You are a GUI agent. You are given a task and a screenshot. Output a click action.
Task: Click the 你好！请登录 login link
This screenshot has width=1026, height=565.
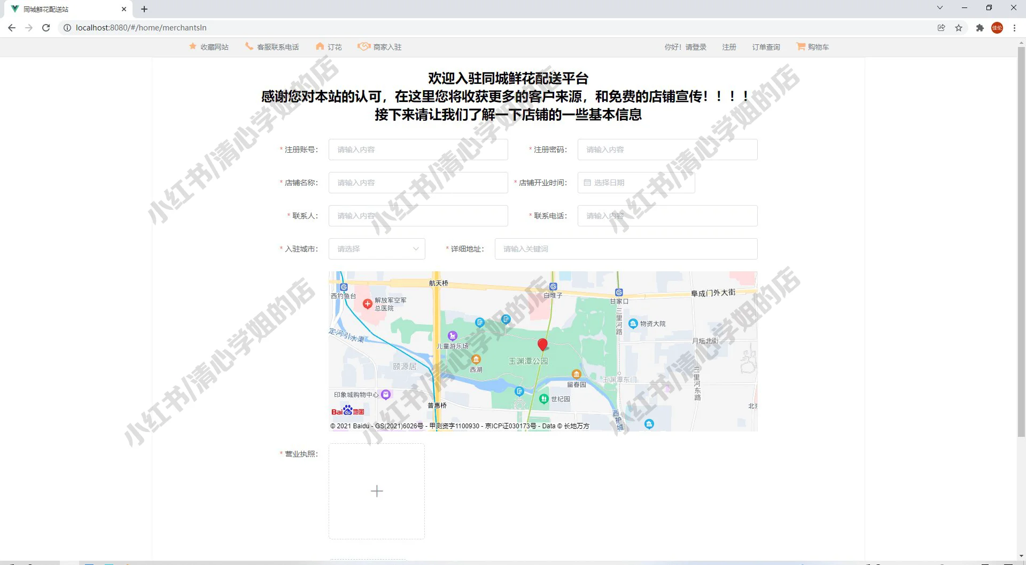coord(686,47)
